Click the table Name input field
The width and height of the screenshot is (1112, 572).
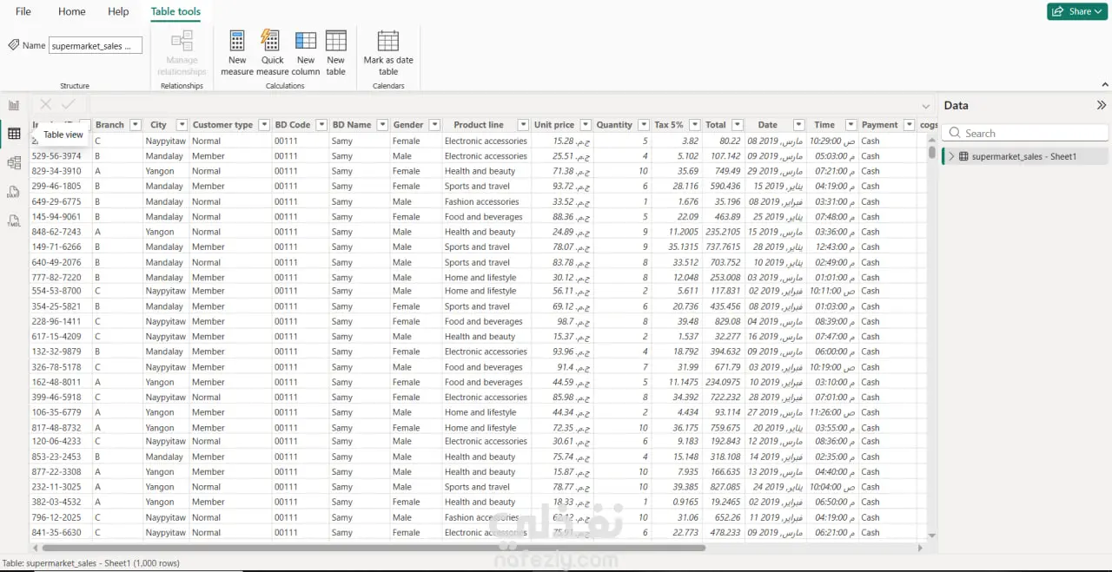(96, 46)
